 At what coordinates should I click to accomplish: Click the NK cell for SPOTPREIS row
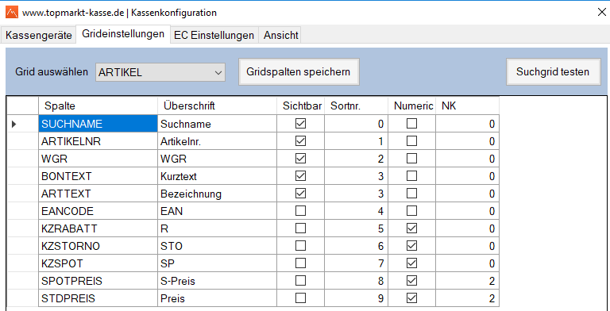pos(467,281)
